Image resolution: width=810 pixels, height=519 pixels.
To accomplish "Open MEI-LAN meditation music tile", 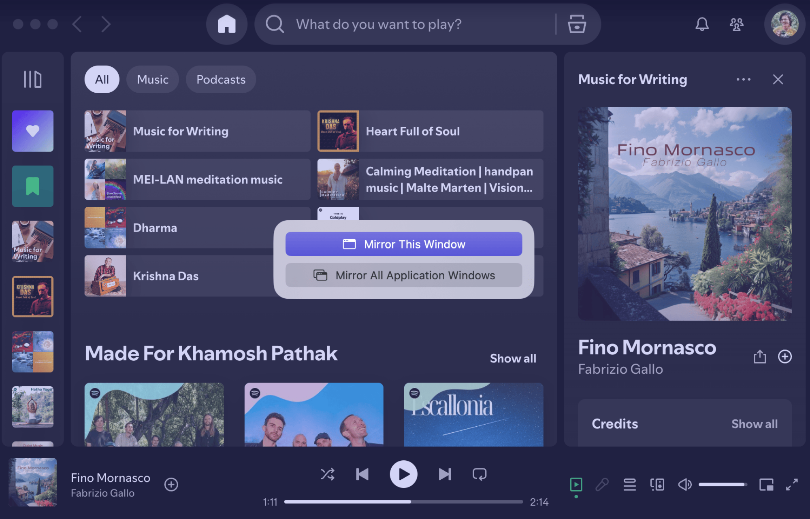I will 197,179.
